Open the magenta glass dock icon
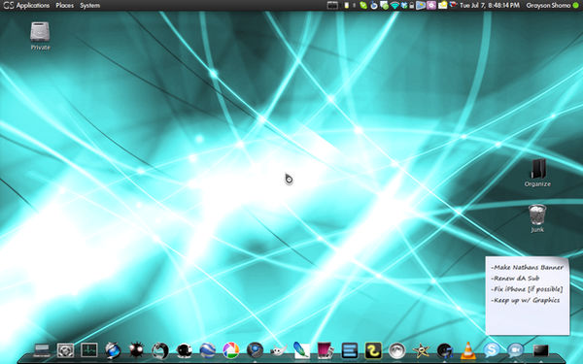583x364 pixels. (326, 350)
